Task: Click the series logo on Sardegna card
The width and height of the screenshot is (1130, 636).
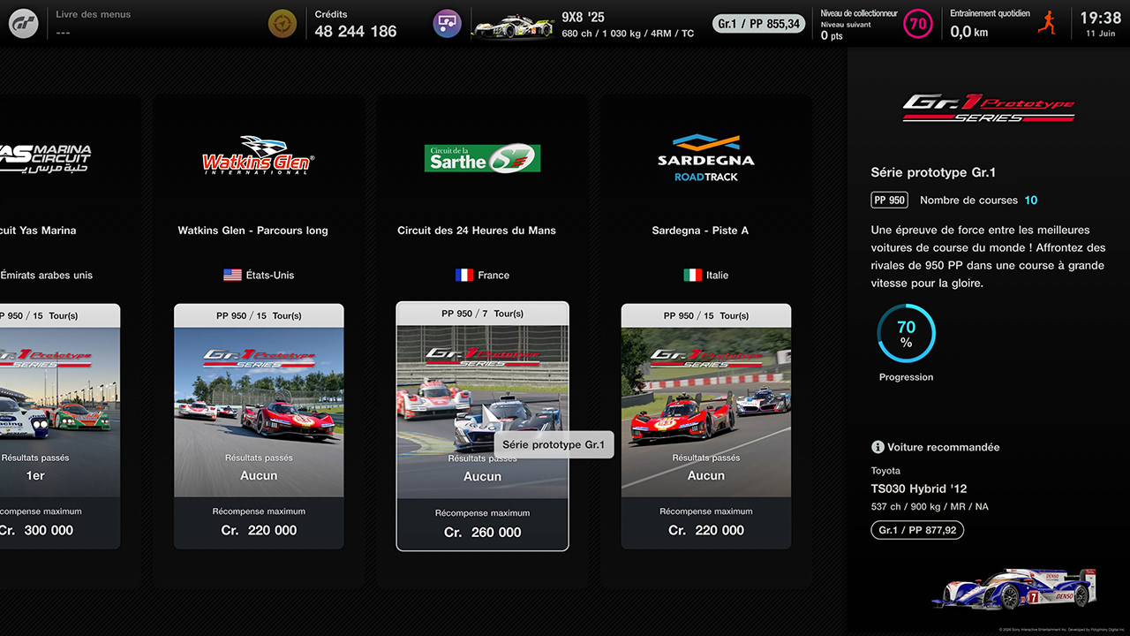Action: pyautogui.click(x=706, y=358)
